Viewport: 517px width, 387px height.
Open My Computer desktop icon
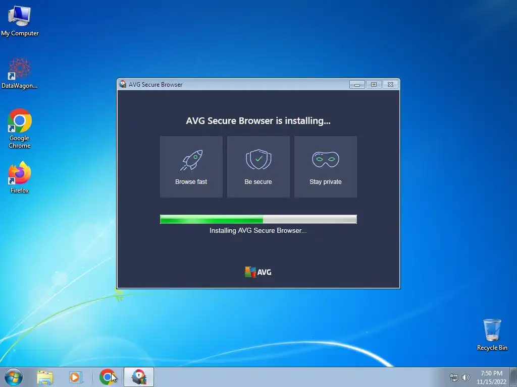tap(20, 21)
